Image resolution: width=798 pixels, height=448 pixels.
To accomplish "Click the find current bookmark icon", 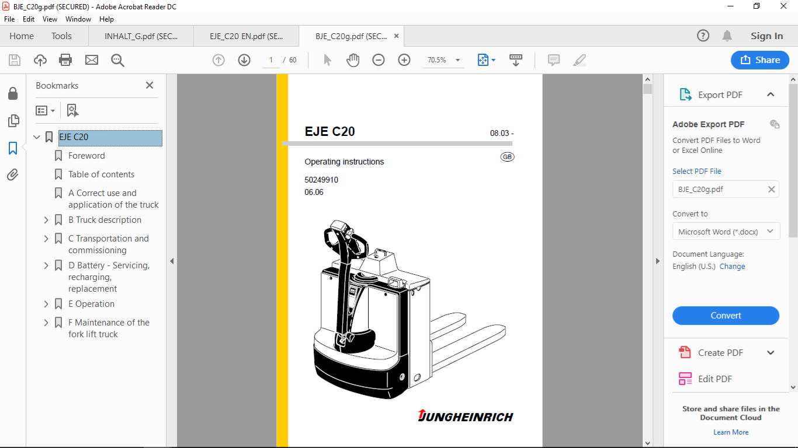I will tap(72, 110).
